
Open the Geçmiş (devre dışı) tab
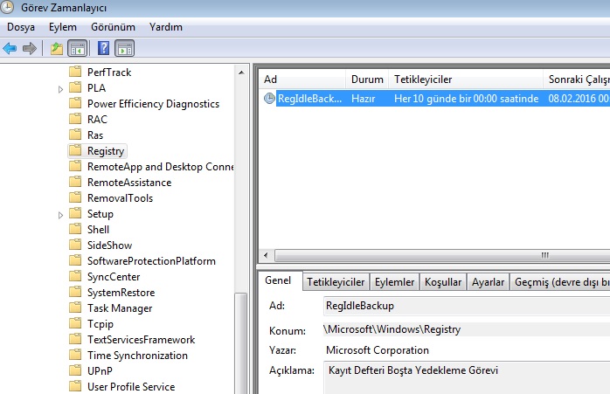point(560,282)
